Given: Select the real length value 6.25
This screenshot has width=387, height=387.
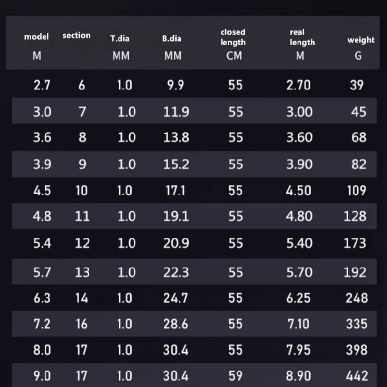Looking at the screenshot, I should pyautogui.click(x=298, y=298).
